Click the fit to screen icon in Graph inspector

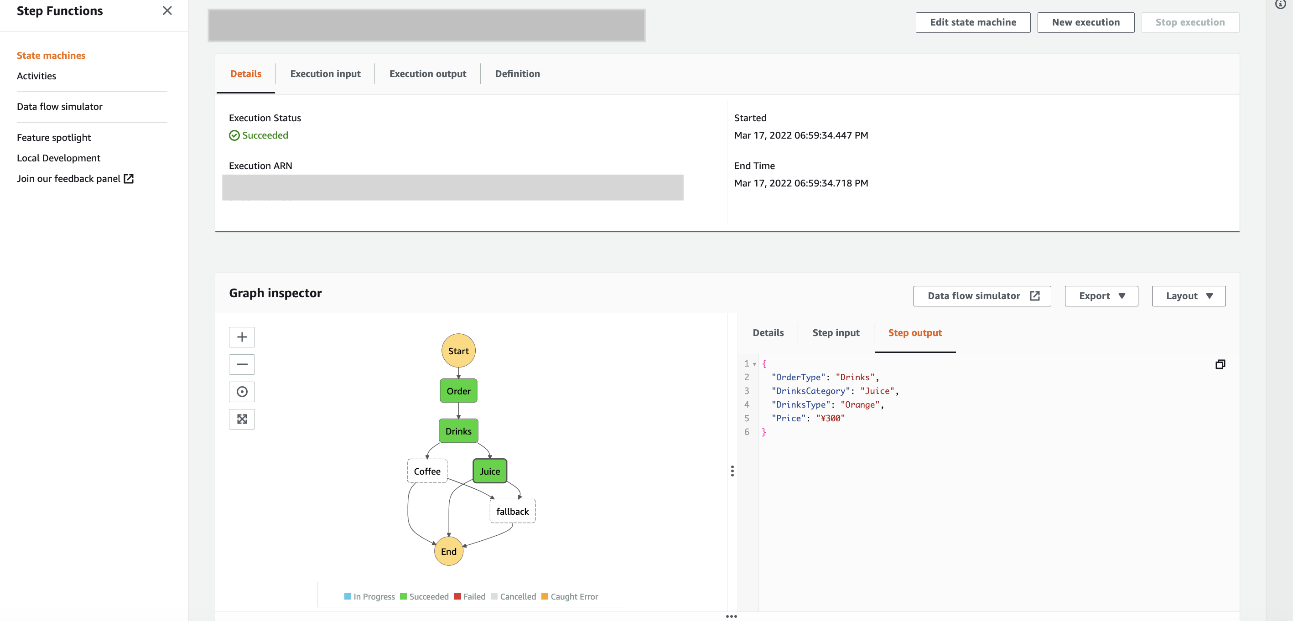(x=242, y=419)
